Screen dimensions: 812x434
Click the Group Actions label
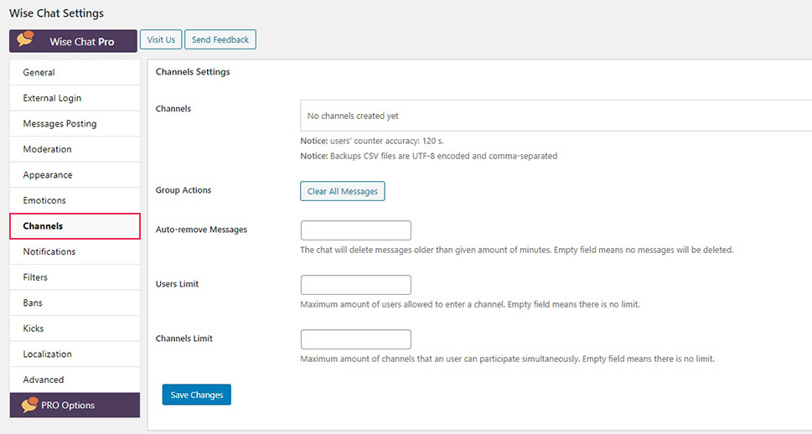point(184,190)
